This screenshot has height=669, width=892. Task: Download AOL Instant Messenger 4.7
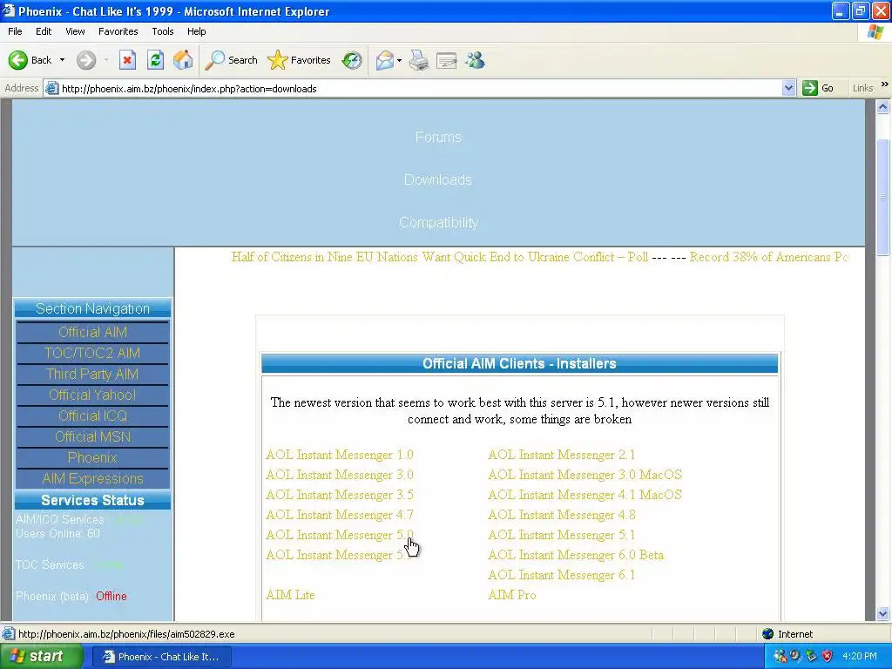[340, 515]
